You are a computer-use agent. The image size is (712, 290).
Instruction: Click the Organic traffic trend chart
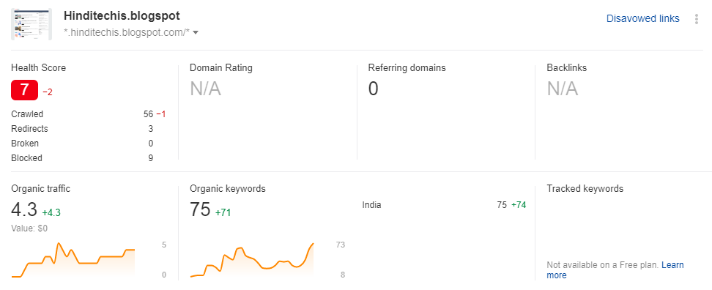(73, 259)
